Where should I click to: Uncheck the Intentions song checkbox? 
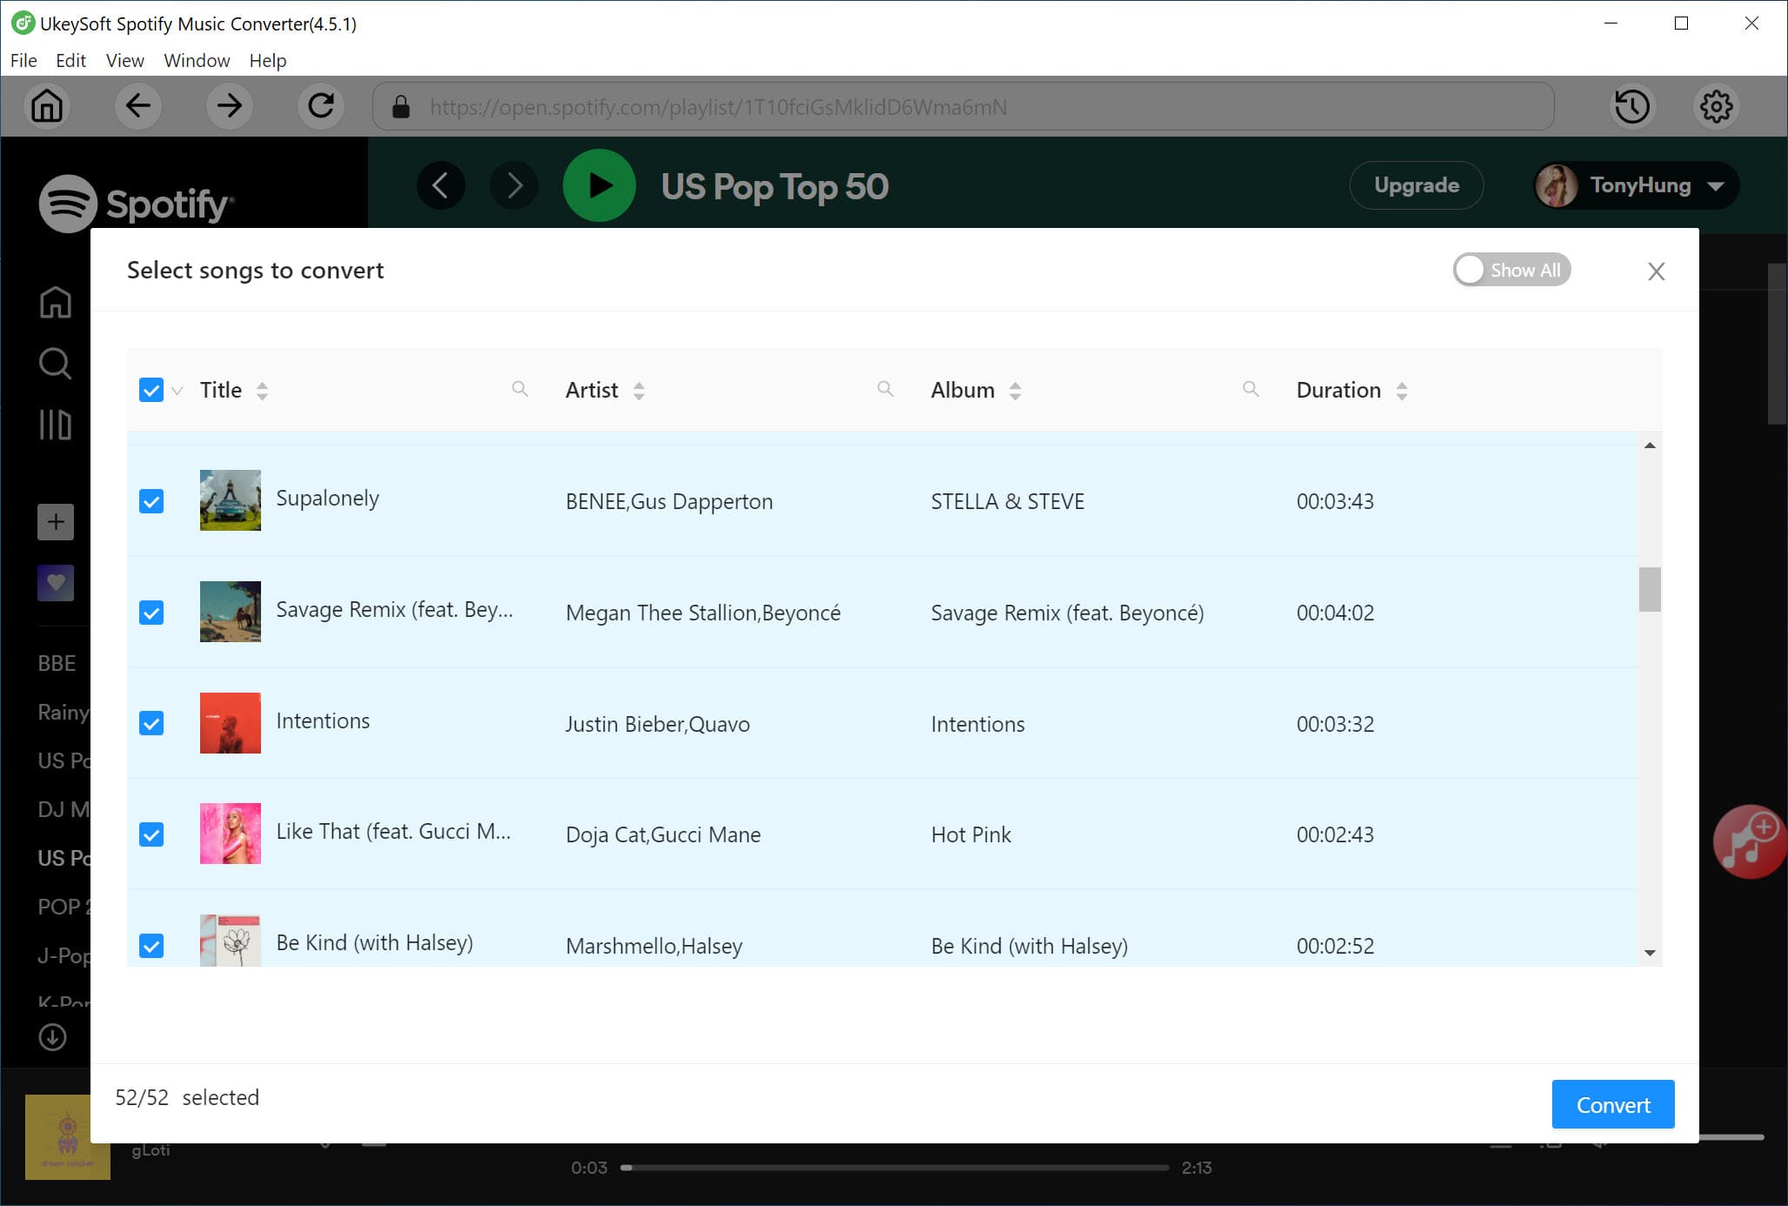(152, 723)
